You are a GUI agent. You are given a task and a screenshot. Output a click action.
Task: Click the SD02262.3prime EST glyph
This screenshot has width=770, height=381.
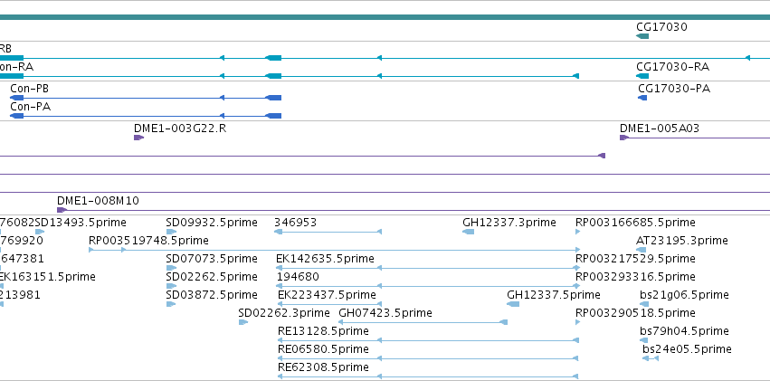(x=243, y=322)
